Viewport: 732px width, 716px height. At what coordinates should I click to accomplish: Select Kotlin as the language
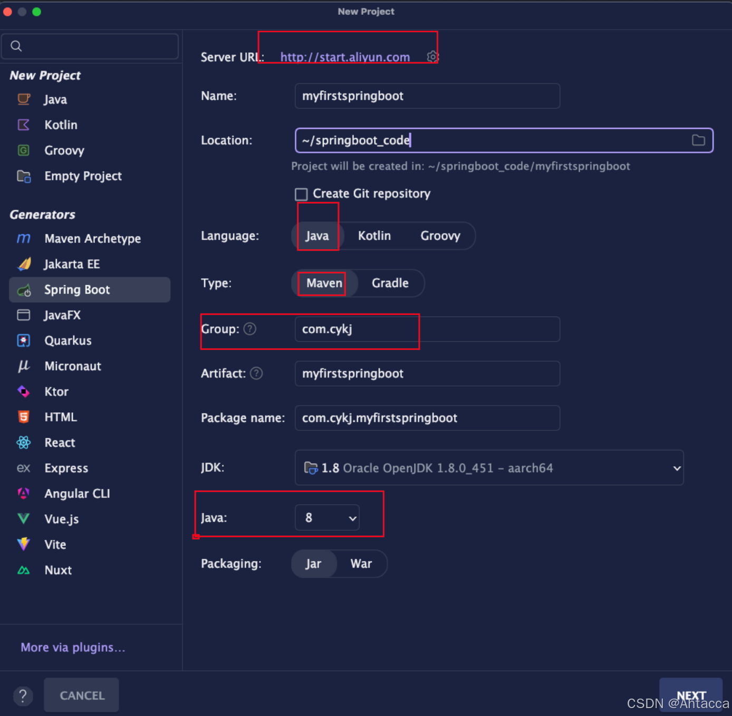click(374, 236)
